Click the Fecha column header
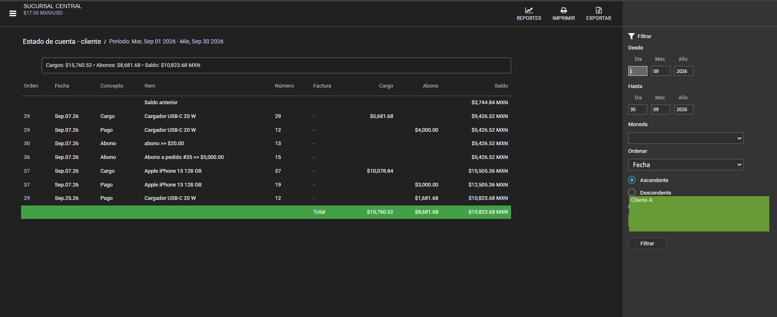The height and width of the screenshot is (317, 777). point(62,86)
